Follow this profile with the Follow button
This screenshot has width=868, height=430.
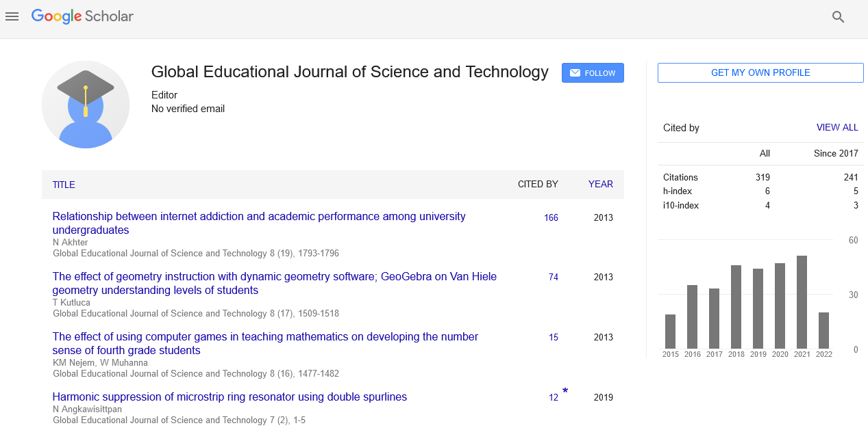593,73
